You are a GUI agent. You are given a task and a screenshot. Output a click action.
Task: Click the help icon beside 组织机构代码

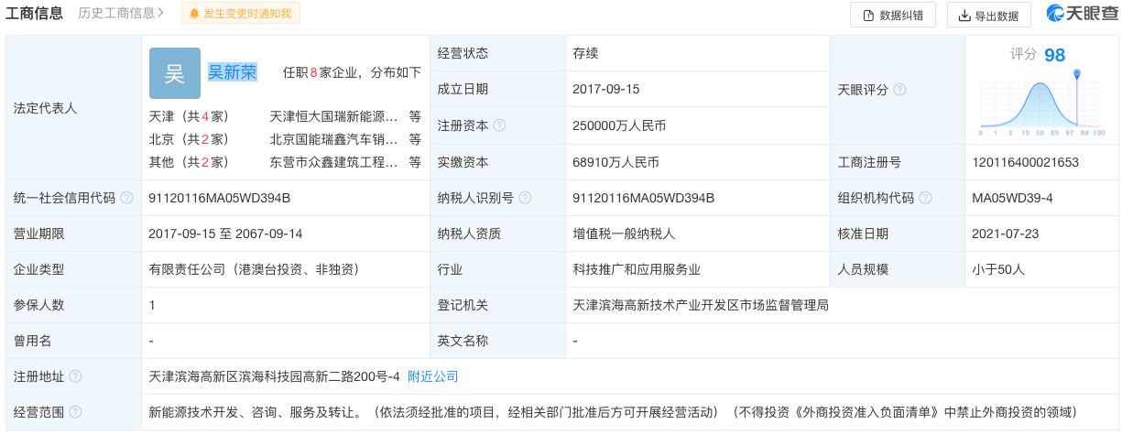tap(925, 198)
